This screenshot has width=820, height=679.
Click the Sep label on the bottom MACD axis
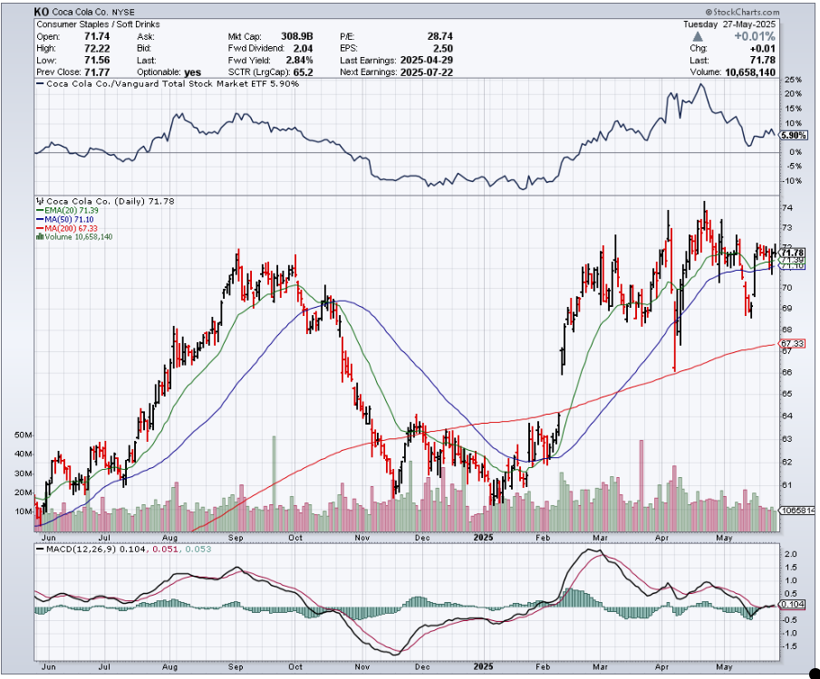pos(236,667)
